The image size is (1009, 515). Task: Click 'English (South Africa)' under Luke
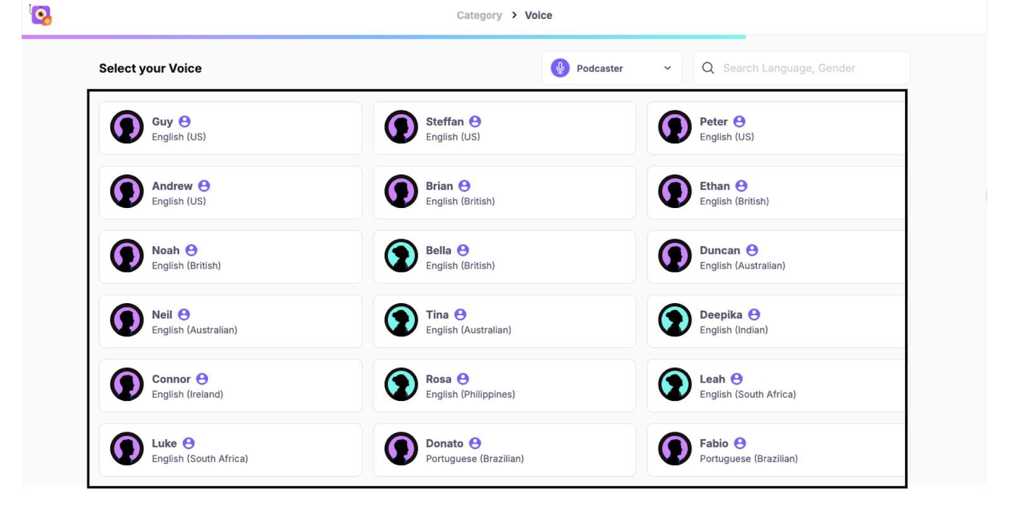[x=200, y=458]
